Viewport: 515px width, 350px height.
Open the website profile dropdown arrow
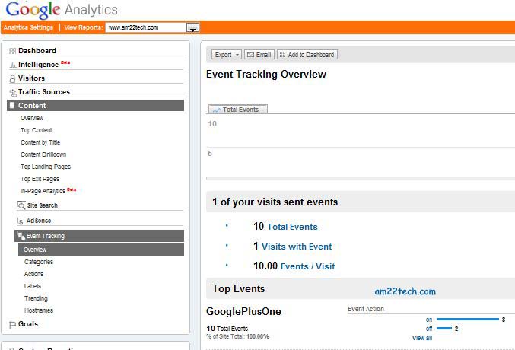(x=192, y=27)
